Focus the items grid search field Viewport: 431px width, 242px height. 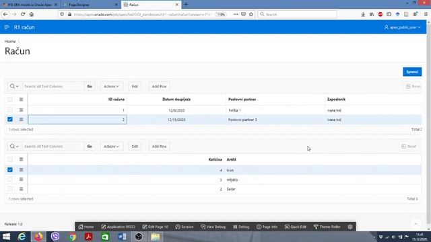coord(53,147)
